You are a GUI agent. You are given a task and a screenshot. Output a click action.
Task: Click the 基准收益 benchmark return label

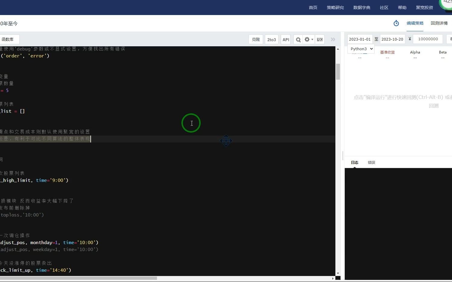click(x=387, y=52)
